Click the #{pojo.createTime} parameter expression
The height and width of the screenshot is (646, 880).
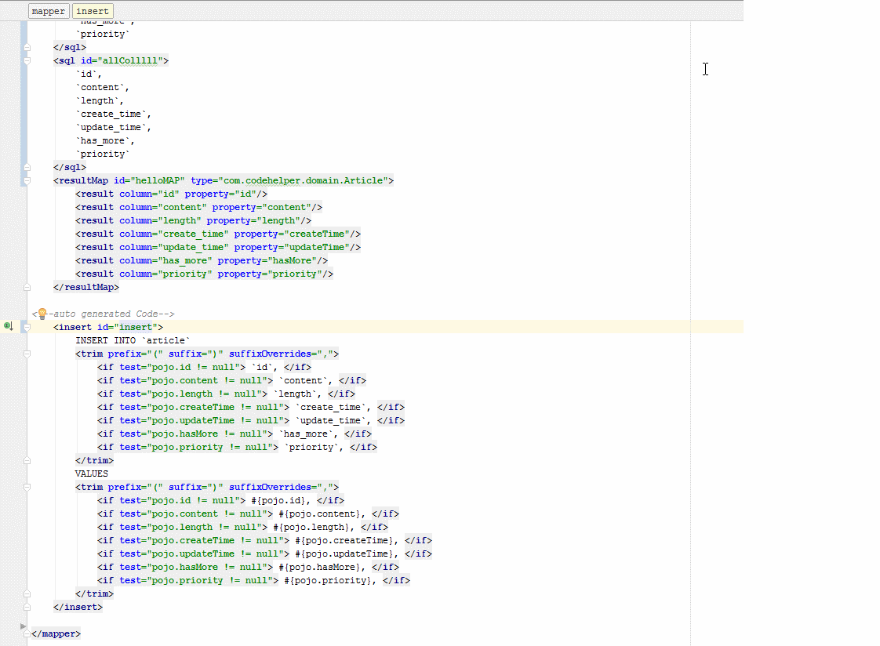tap(346, 540)
